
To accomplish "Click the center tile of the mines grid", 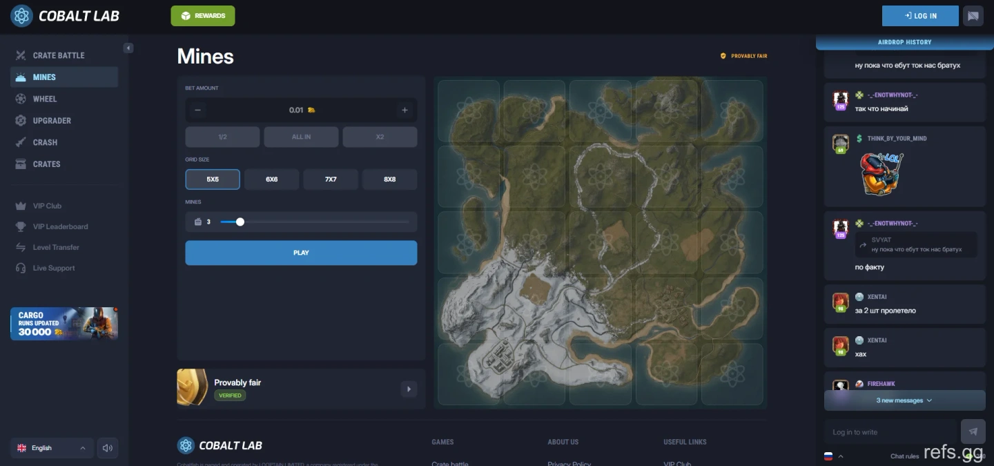I will point(601,242).
